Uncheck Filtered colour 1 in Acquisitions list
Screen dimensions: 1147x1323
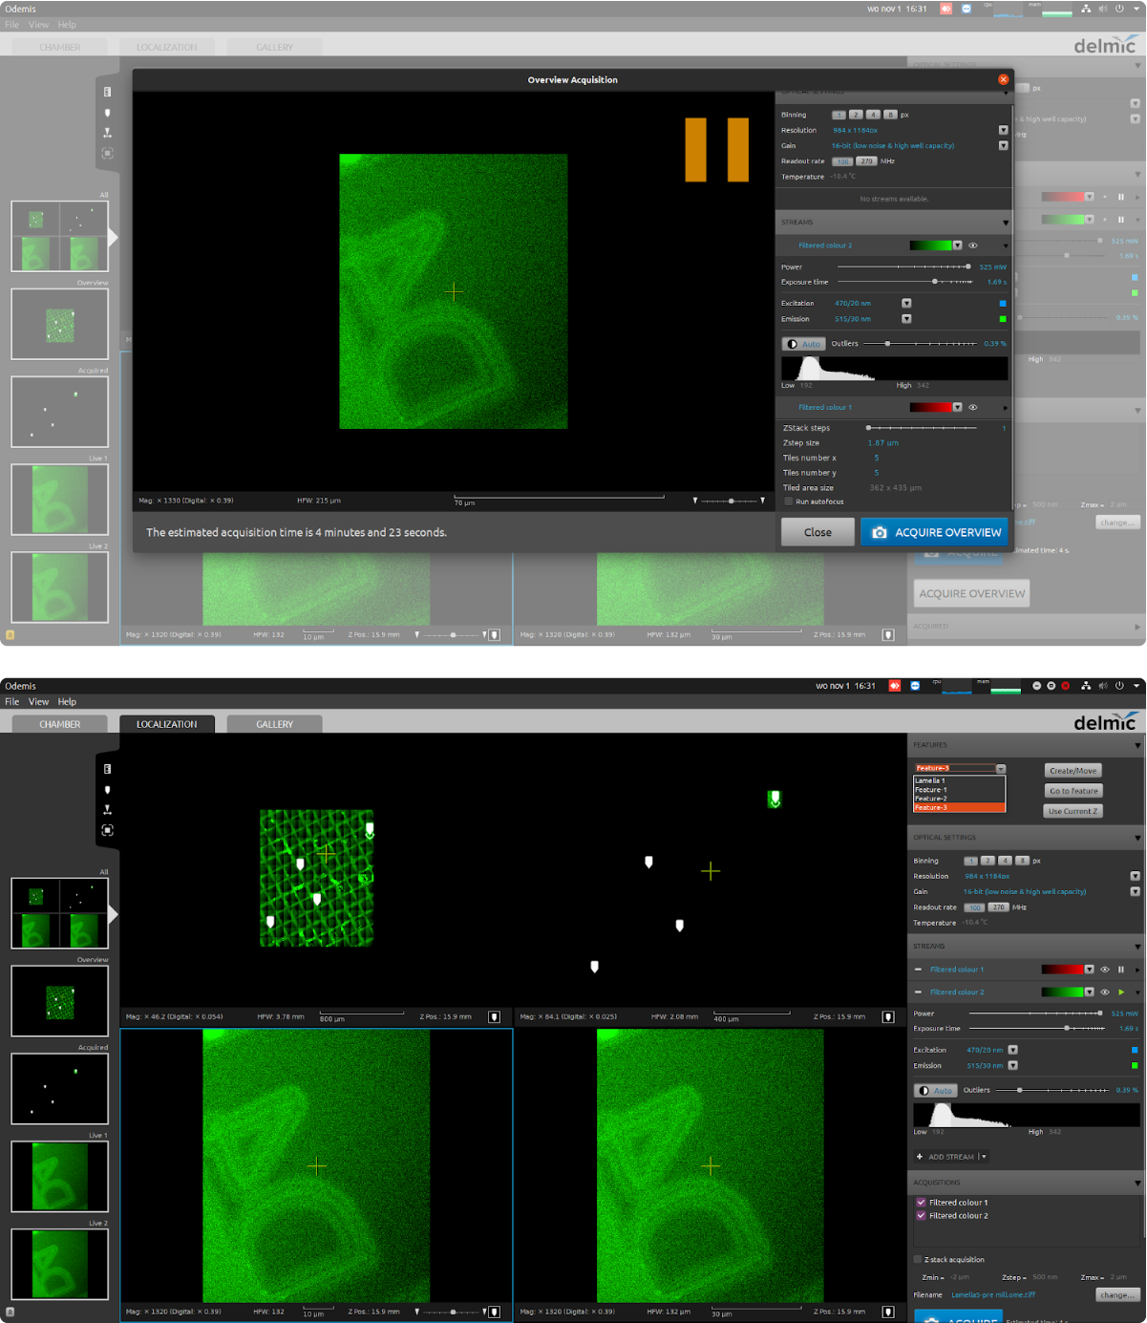click(x=921, y=1203)
